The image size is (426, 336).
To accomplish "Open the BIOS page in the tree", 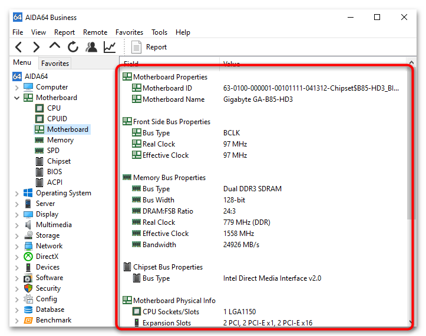I will [x=55, y=171].
